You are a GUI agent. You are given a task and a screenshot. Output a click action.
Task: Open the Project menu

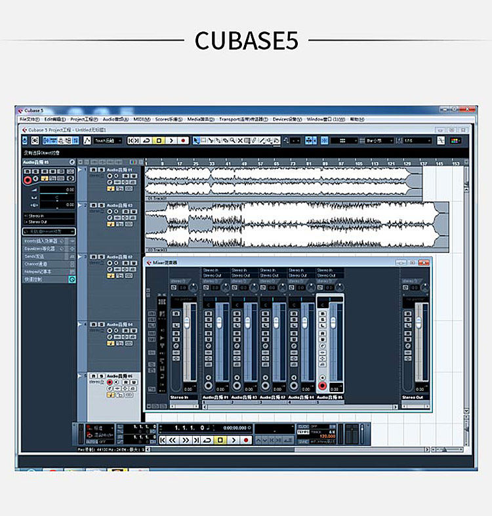coord(84,119)
